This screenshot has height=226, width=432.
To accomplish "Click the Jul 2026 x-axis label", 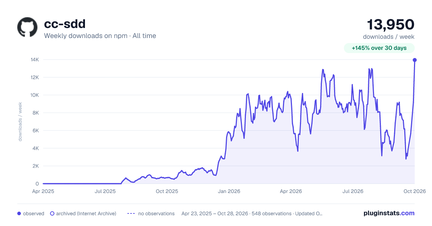I will tap(352, 192).
